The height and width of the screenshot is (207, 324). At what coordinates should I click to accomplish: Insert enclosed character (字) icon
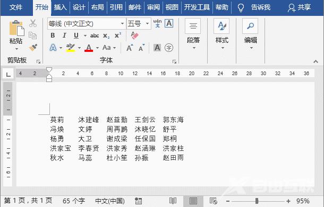[169, 48]
